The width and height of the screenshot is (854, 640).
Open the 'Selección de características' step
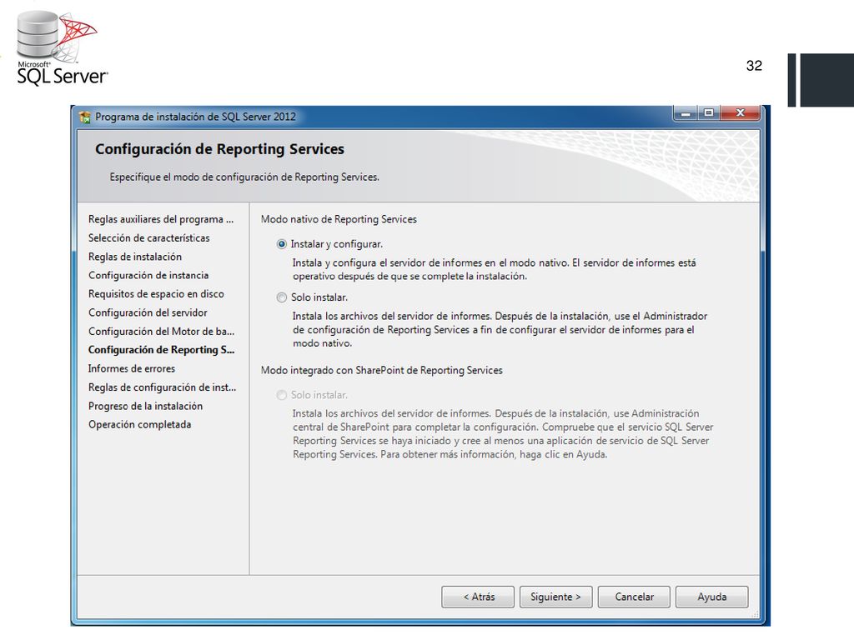coord(148,237)
